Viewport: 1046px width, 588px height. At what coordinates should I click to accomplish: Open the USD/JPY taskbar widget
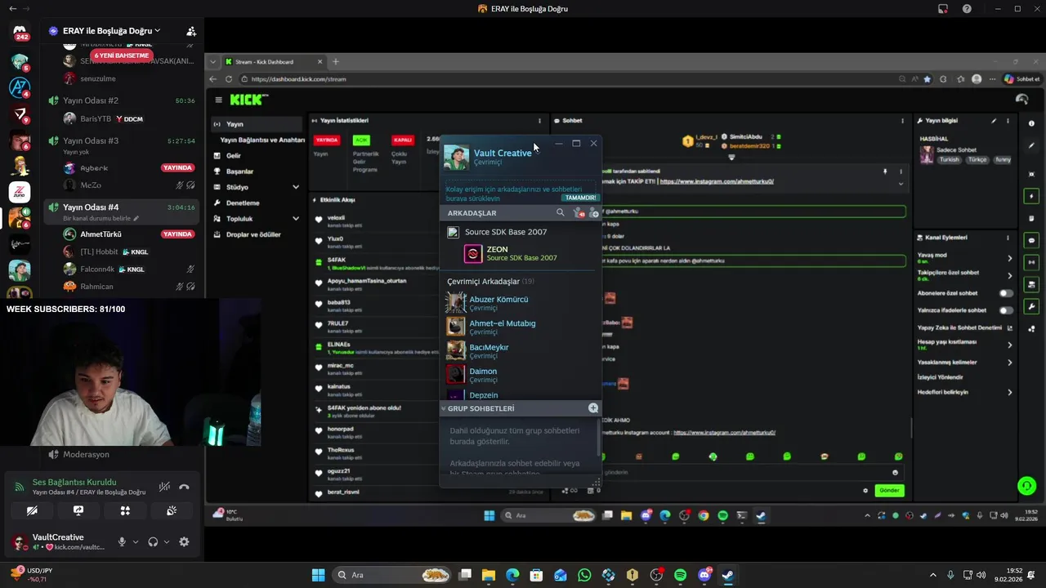tap(33, 575)
